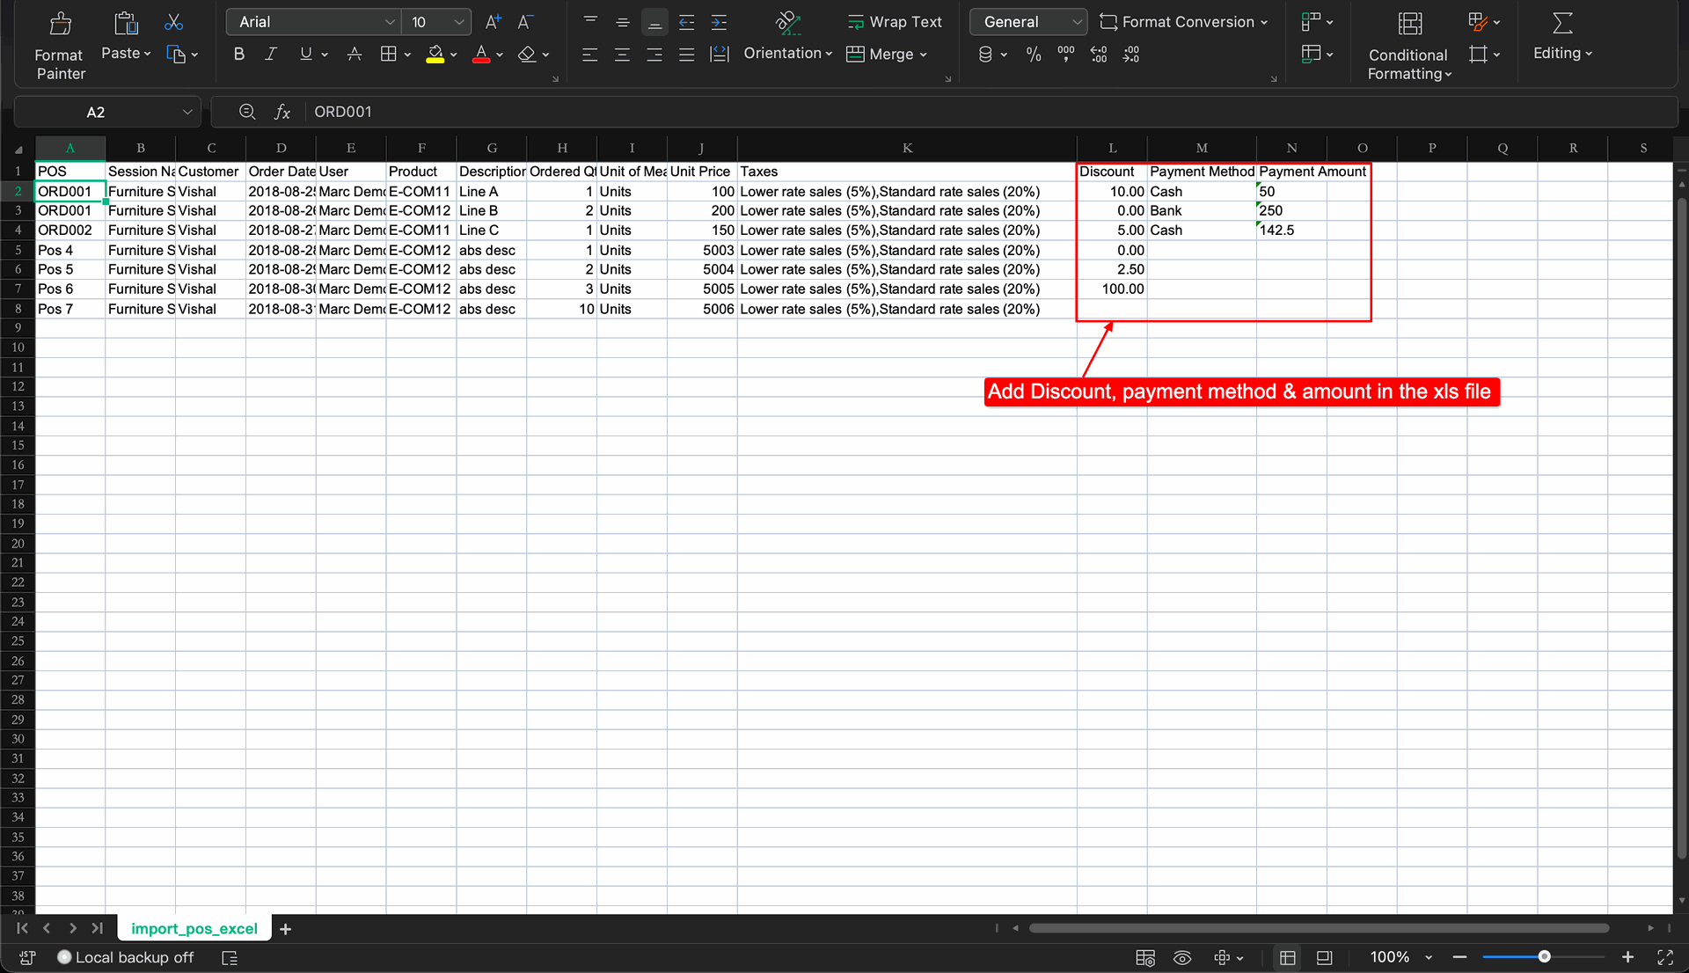Screen dimensions: 1689x973
Task: Click the percent style icon
Action: [x=1034, y=55]
